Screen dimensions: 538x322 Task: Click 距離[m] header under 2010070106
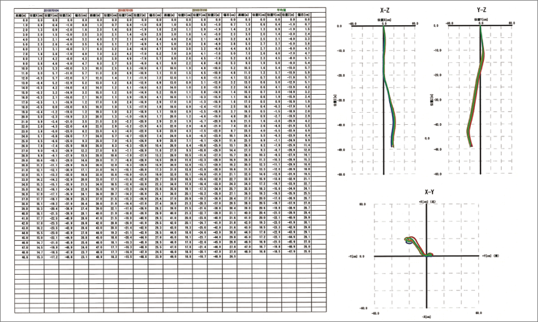click(170, 15)
